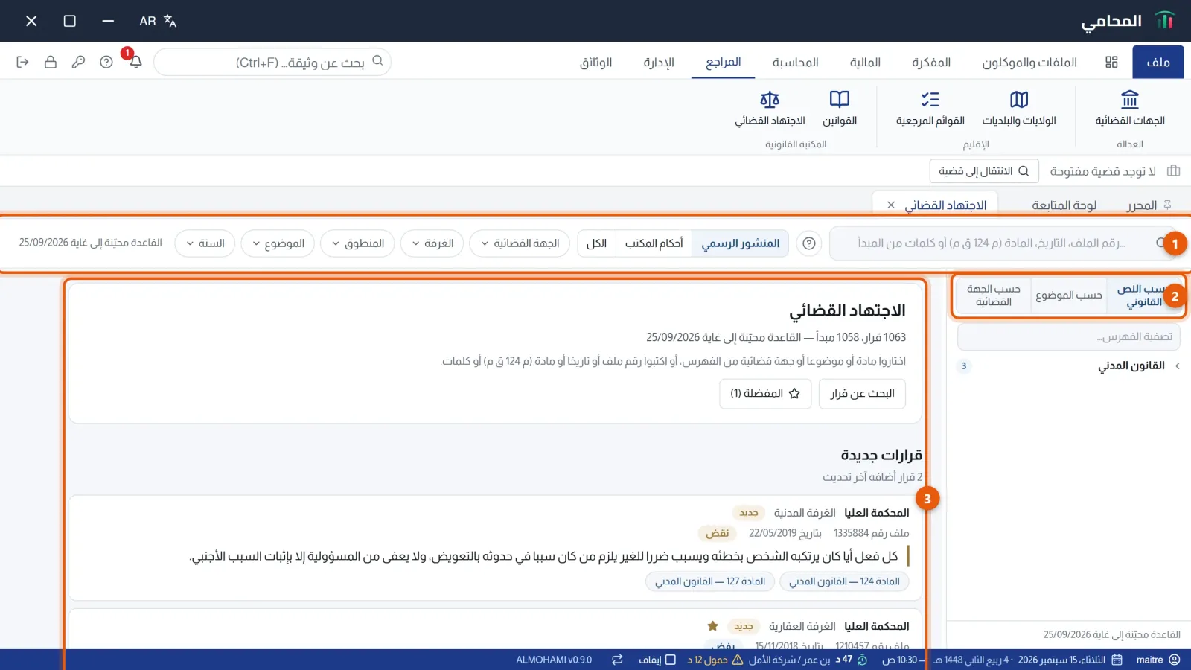This screenshot has width=1191, height=670.
Task: Open الغرفة dropdown filter
Action: point(432,243)
